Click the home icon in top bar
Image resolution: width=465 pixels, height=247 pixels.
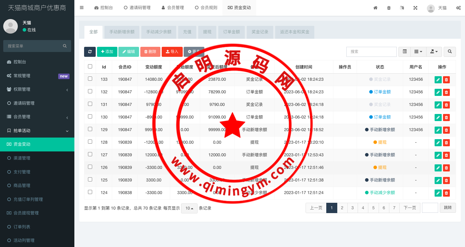375,8
